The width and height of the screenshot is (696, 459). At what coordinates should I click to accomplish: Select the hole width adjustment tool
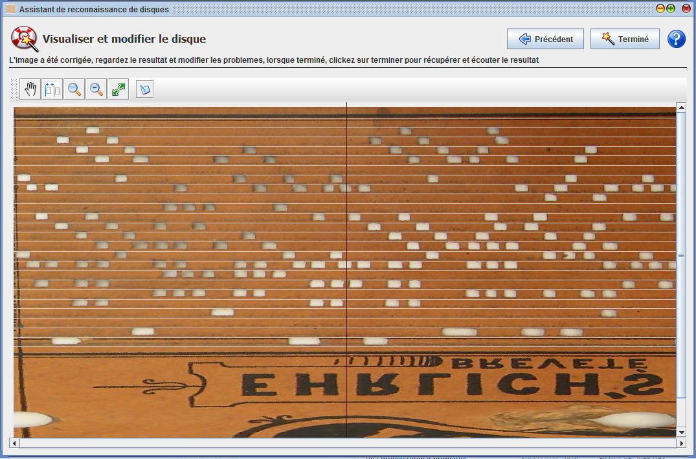(x=52, y=89)
